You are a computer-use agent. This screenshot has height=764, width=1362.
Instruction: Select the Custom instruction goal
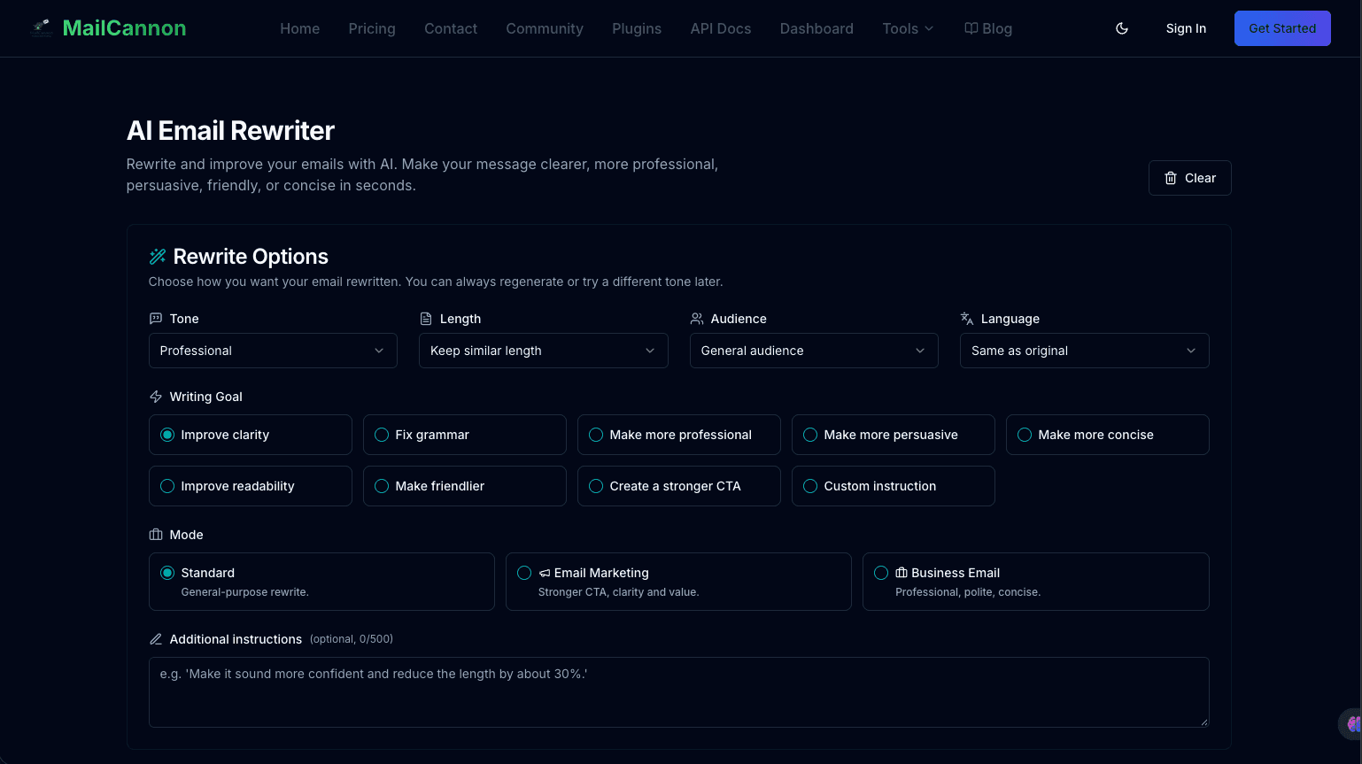(x=894, y=486)
